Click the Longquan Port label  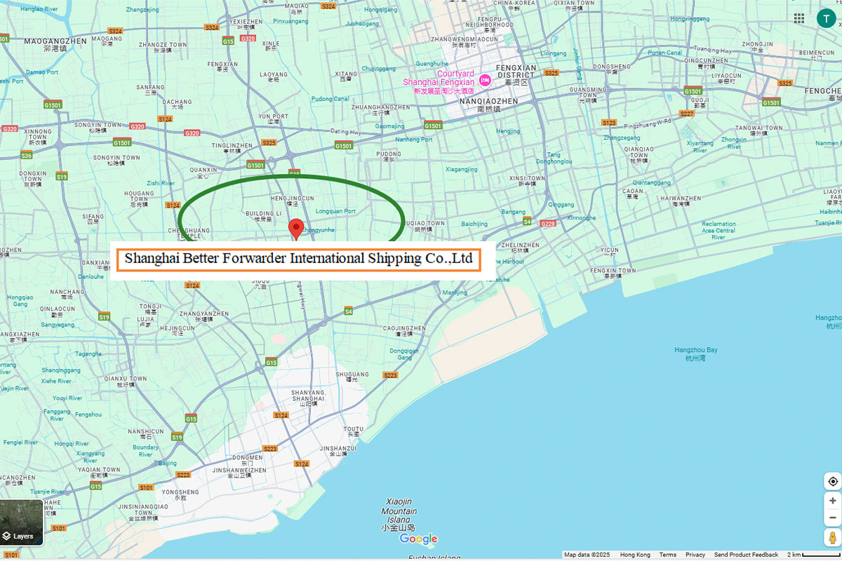(x=335, y=211)
